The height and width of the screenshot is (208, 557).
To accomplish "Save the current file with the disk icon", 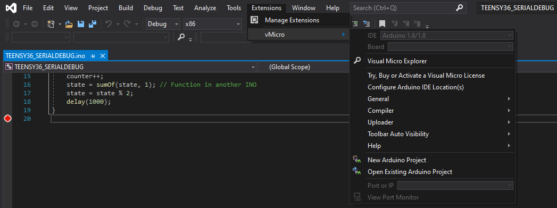I will tap(81, 24).
